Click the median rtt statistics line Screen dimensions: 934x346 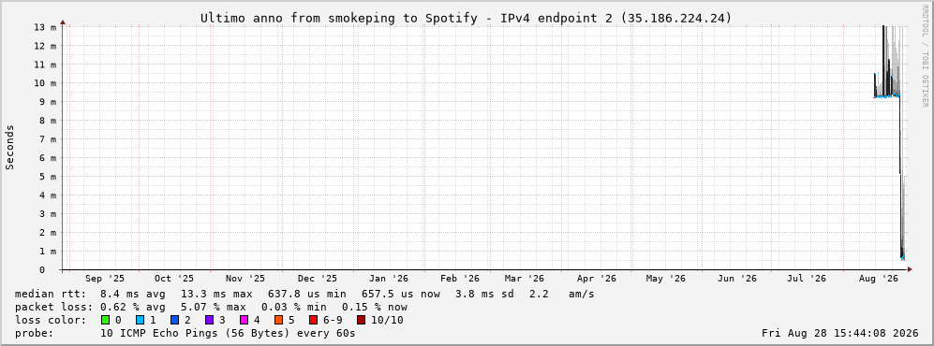pyautogui.click(x=304, y=294)
